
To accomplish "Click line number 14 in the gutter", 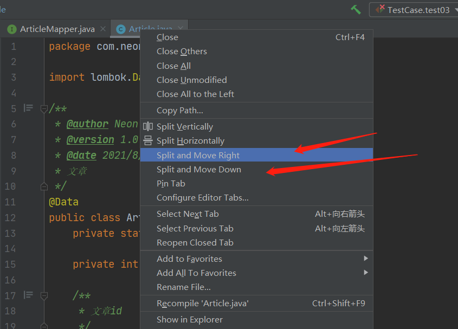I will (10, 249).
